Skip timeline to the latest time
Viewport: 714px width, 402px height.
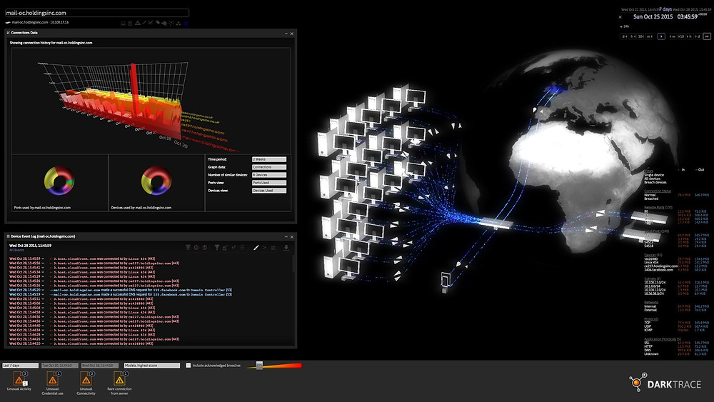coord(707,36)
